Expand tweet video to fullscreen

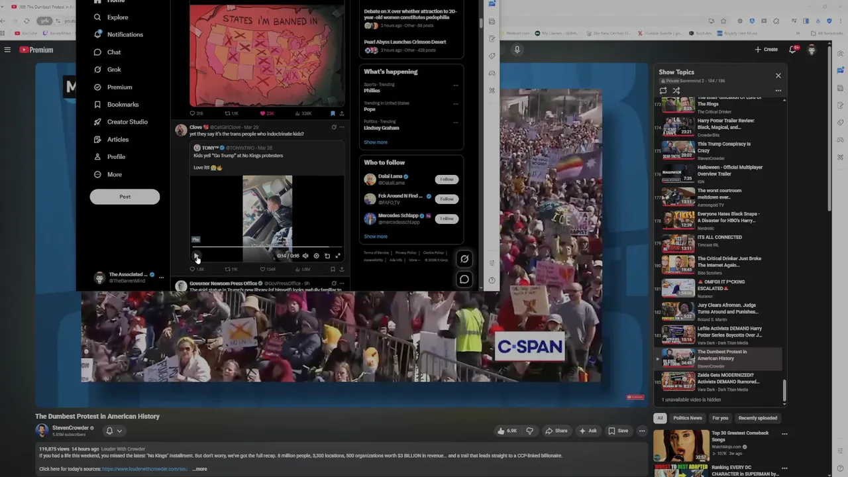click(x=338, y=256)
